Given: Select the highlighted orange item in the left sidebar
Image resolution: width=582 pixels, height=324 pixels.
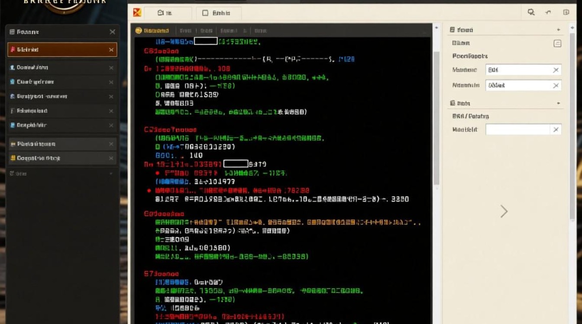Looking at the screenshot, I should 61,50.
